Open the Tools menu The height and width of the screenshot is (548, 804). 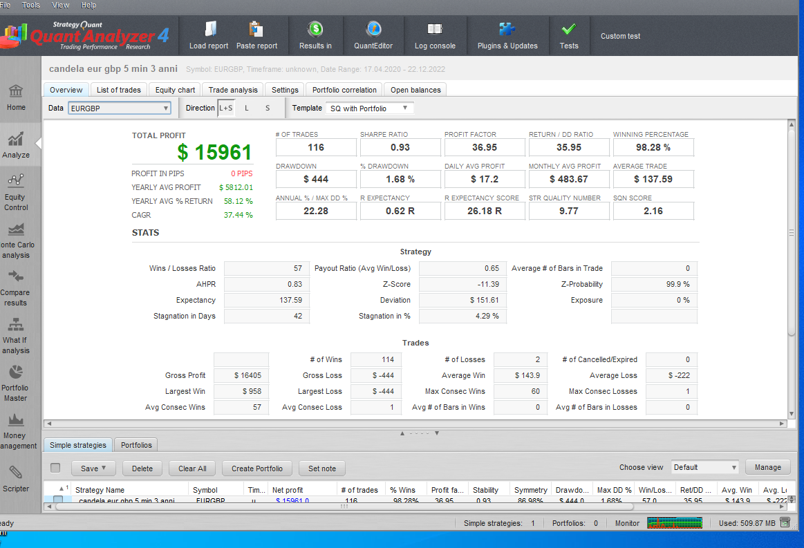(31, 5)
